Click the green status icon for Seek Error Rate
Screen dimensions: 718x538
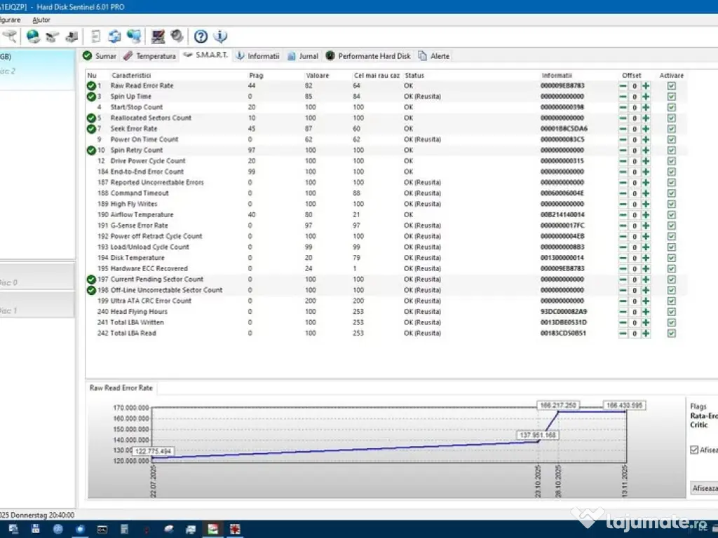[x=91, y=129]
